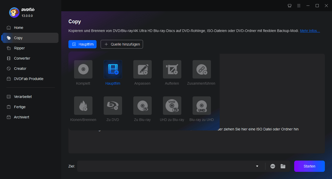Go to Home in sidebar
332x179 pixels.
click(x=30, y=28)
